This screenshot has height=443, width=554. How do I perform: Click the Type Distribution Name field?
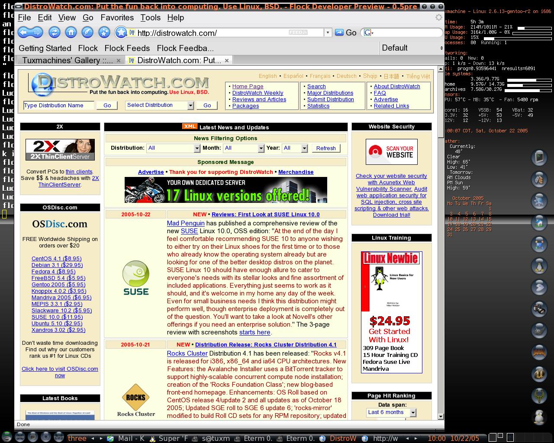(x=59, y=105)
